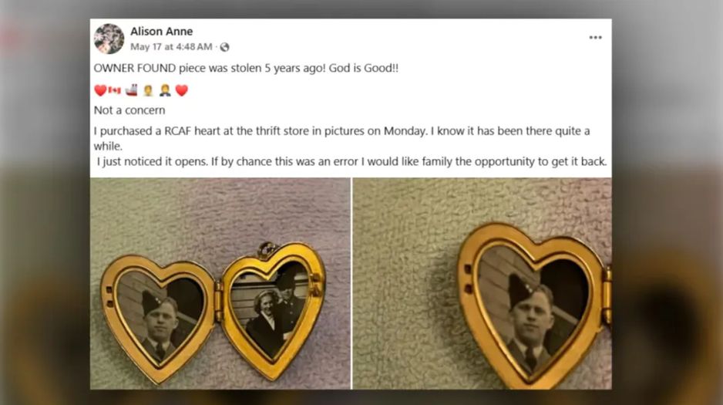The width and height of the screenshot is (723, 405).
Task: Click the last red heart emoji
Action: click(x=181, y=90)
